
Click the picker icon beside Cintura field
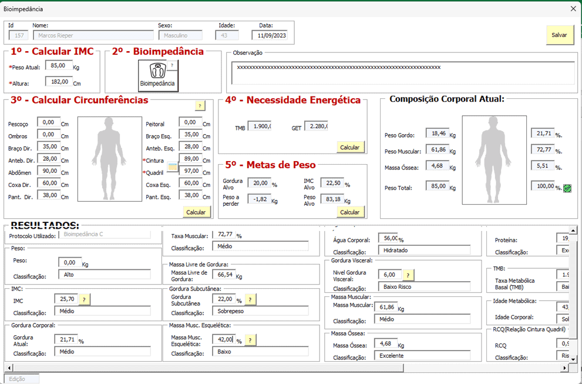pyautogui.click(x=173, y=166)
